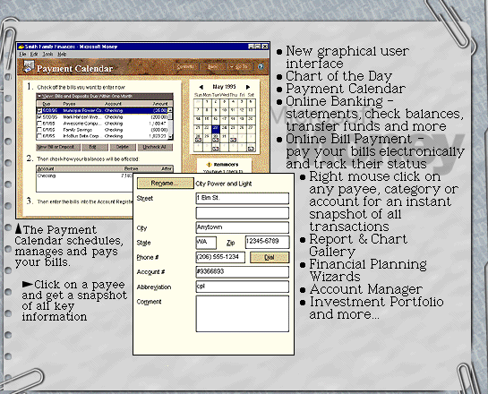
Task: Check the Awesome Compu... bill checkbox
Action: pos(39,124)
